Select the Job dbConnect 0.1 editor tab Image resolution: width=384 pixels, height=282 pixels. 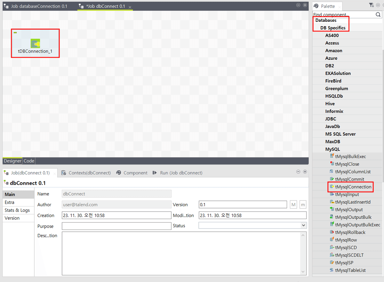(x=106, y=6)
